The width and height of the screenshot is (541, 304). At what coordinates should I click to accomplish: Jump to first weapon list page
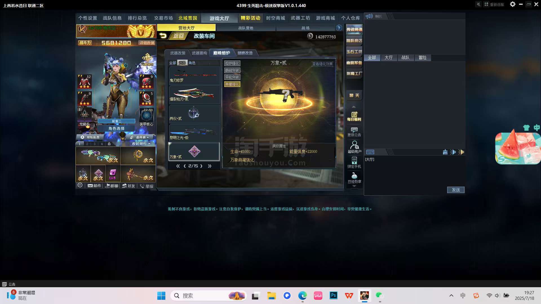[178, 166]
